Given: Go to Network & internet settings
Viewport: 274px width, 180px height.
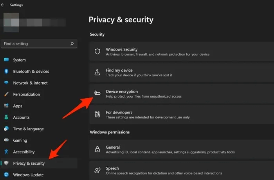Looking at the screenshot, I should tap(30, 83).
